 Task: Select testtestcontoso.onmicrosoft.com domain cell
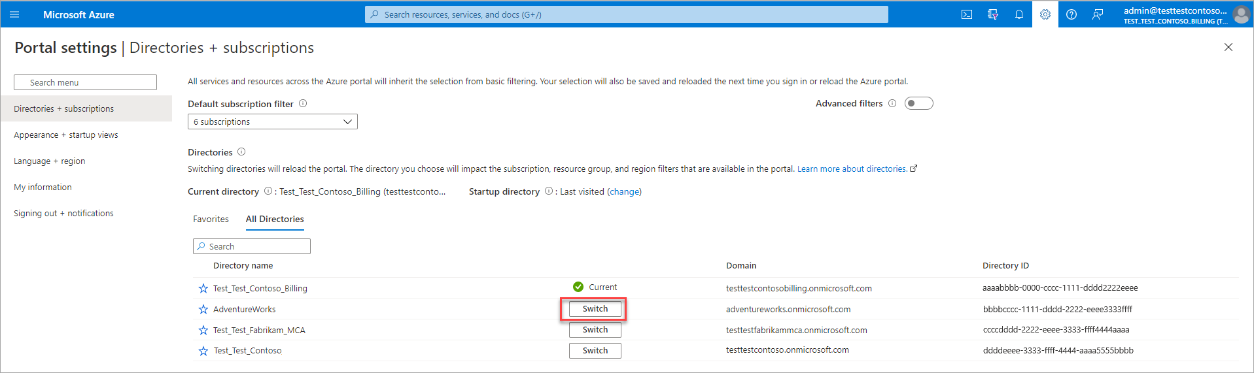788,349
